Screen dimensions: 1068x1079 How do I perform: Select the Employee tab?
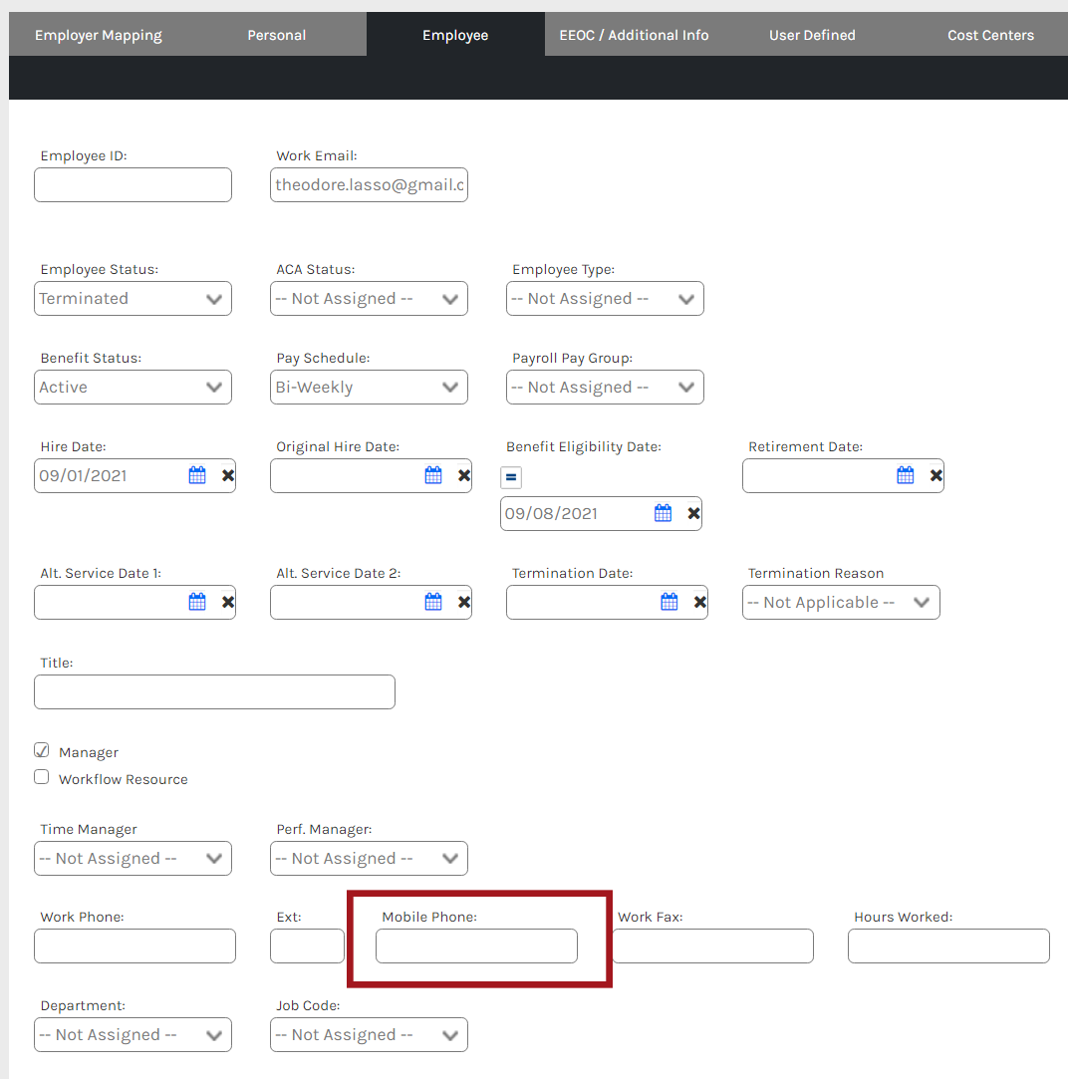pyautogui.click(x=455, y=35)
